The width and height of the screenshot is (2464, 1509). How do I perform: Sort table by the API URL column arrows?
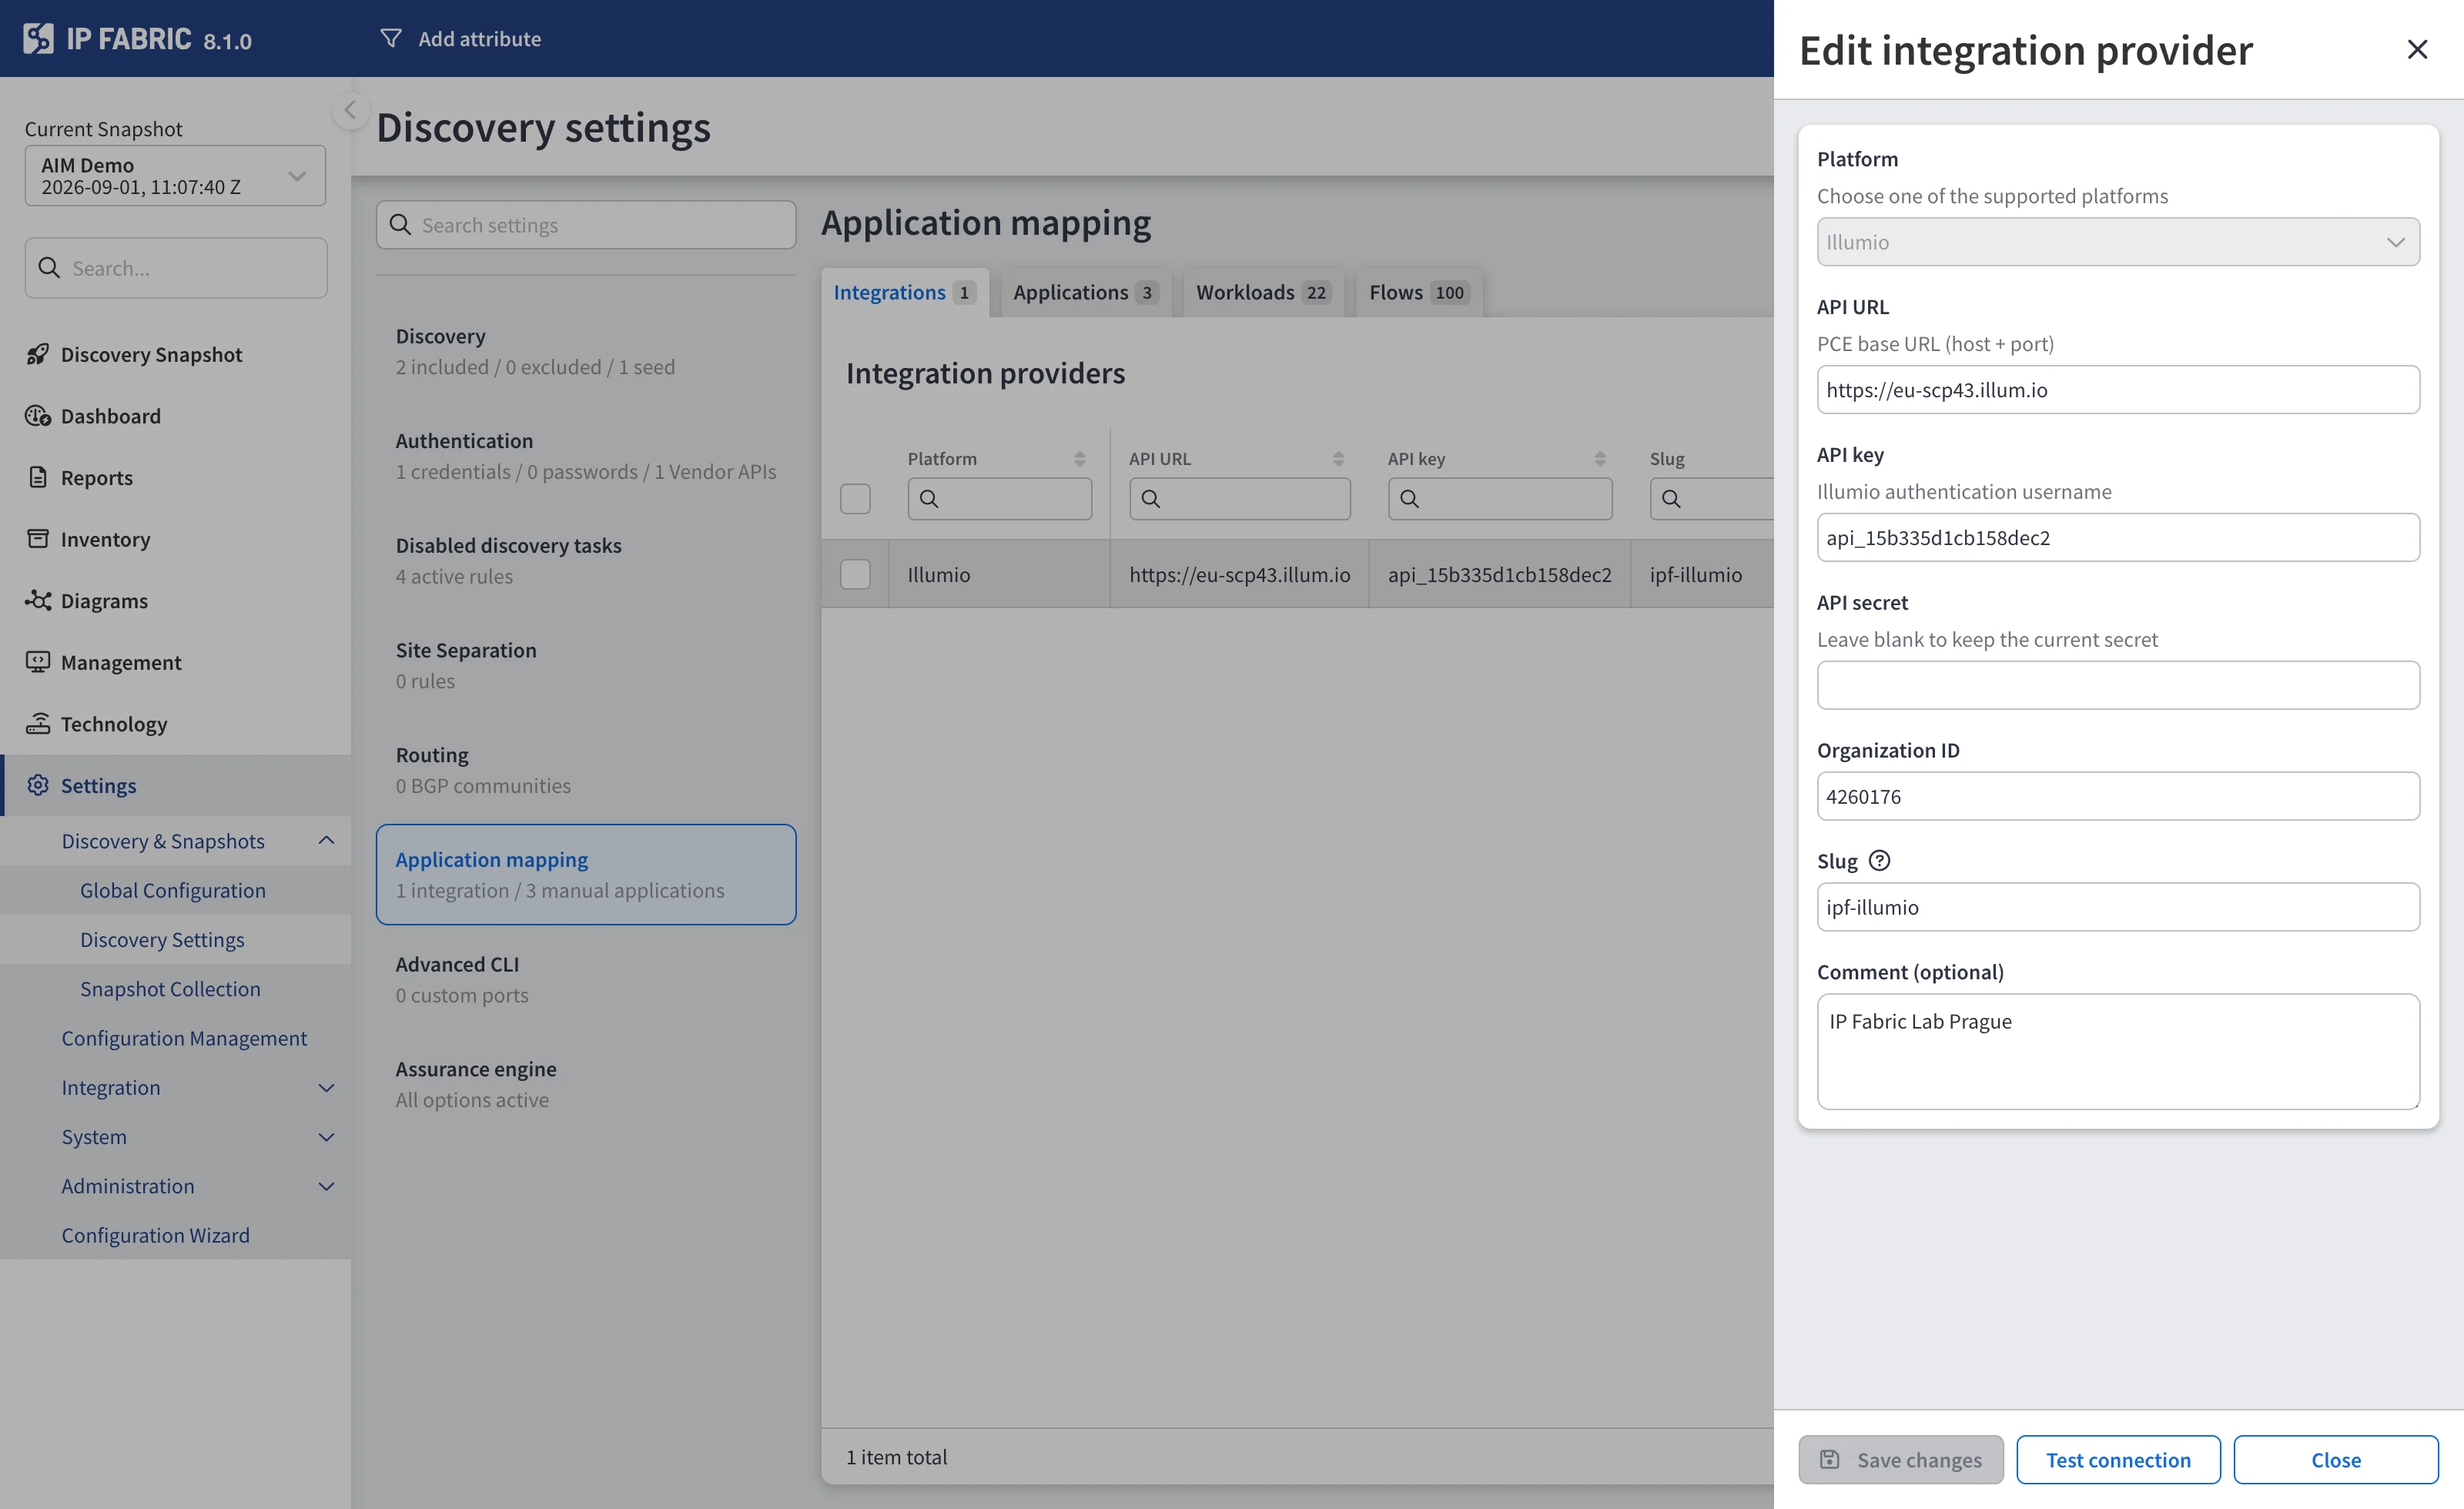tap(1338, 459)
